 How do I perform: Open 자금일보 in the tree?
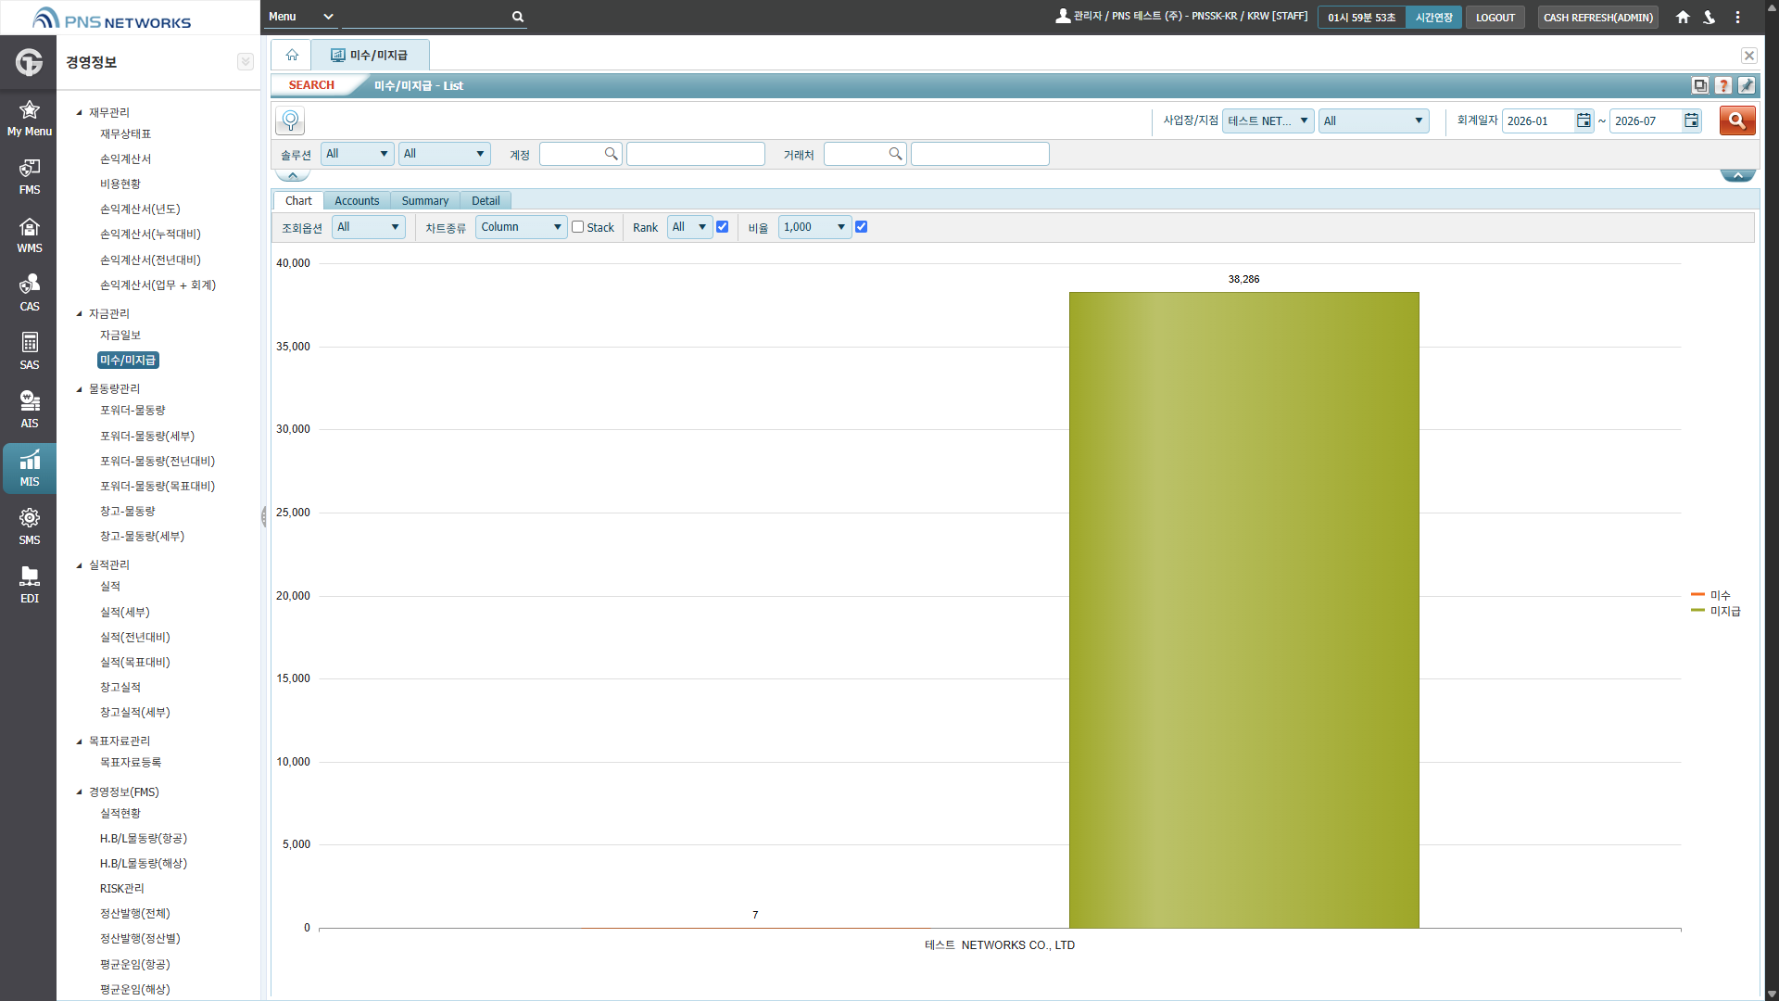(x=120, y=336)
